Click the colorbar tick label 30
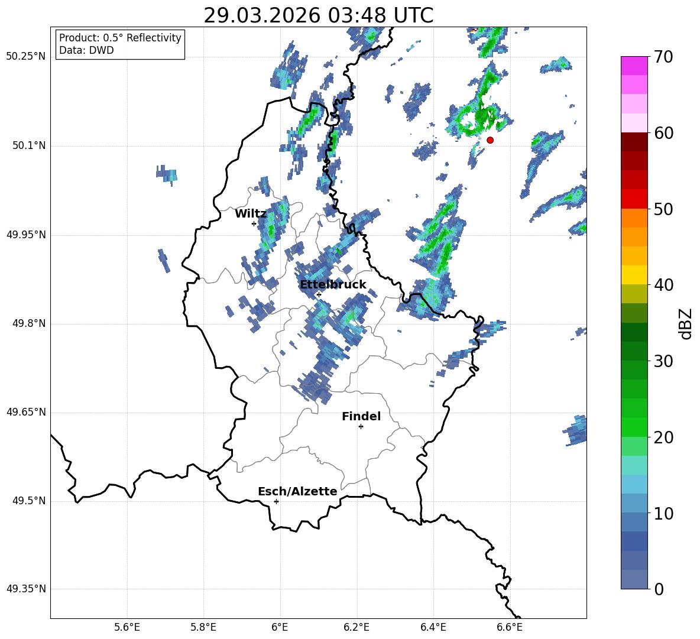 [663, 361]
